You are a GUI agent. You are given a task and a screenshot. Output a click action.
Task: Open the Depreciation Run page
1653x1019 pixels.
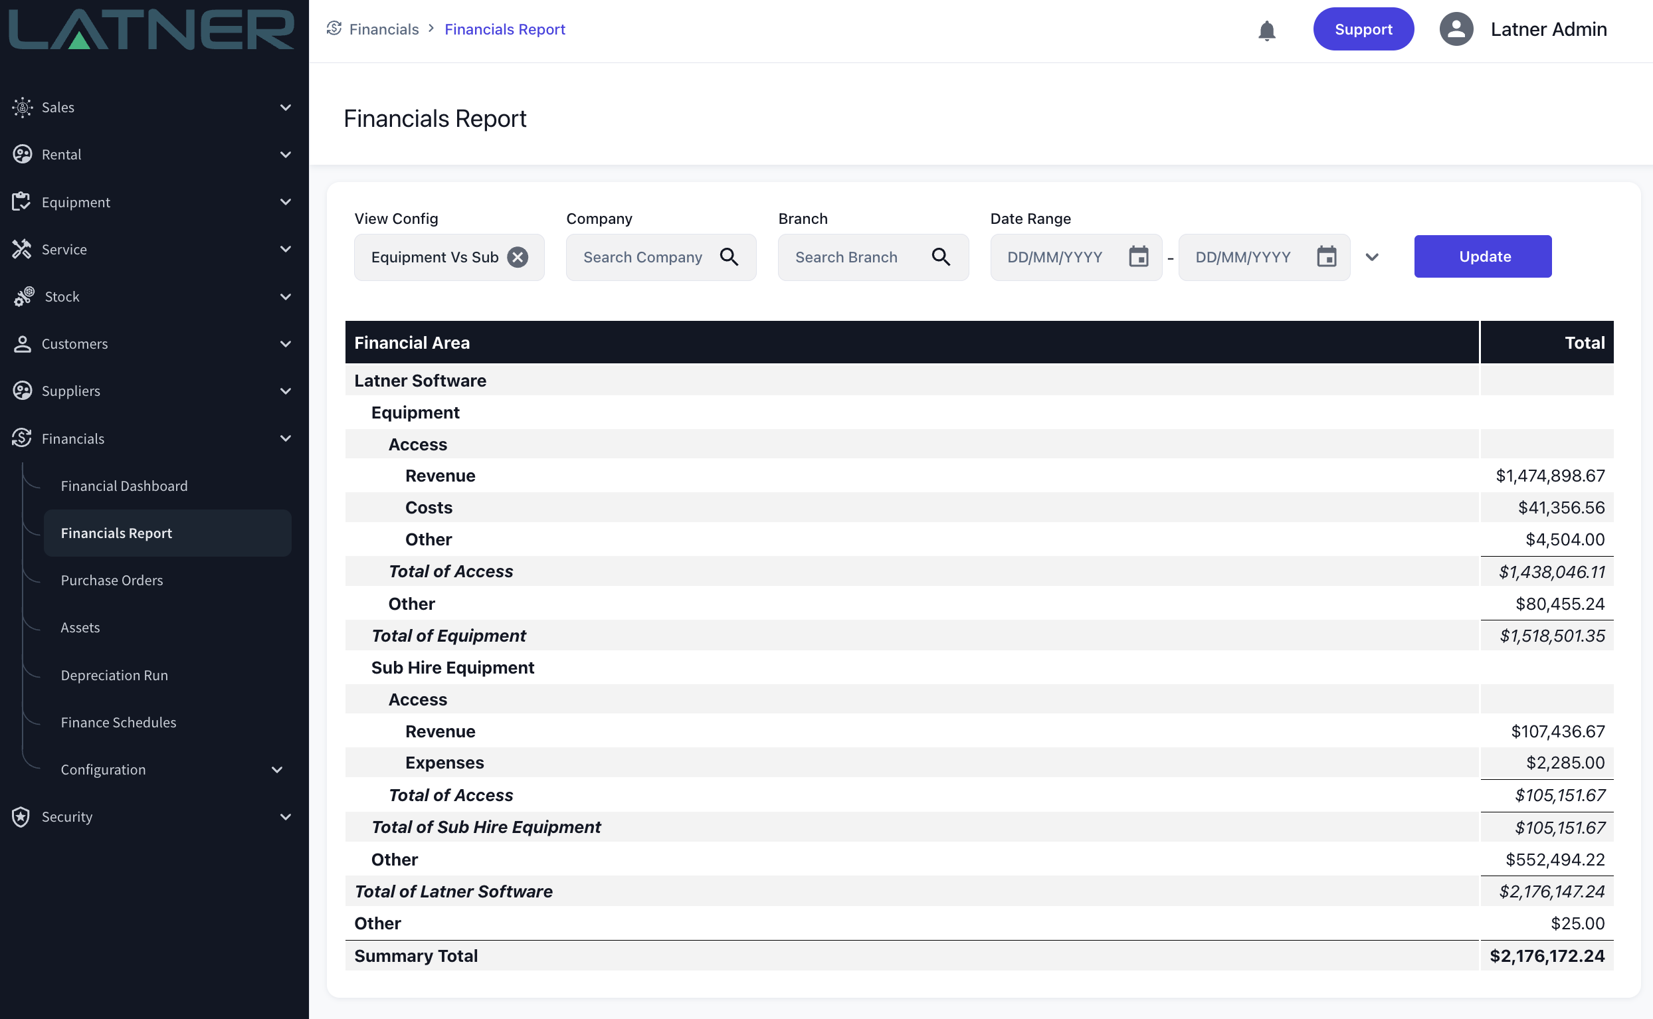[x=114, y=676]
